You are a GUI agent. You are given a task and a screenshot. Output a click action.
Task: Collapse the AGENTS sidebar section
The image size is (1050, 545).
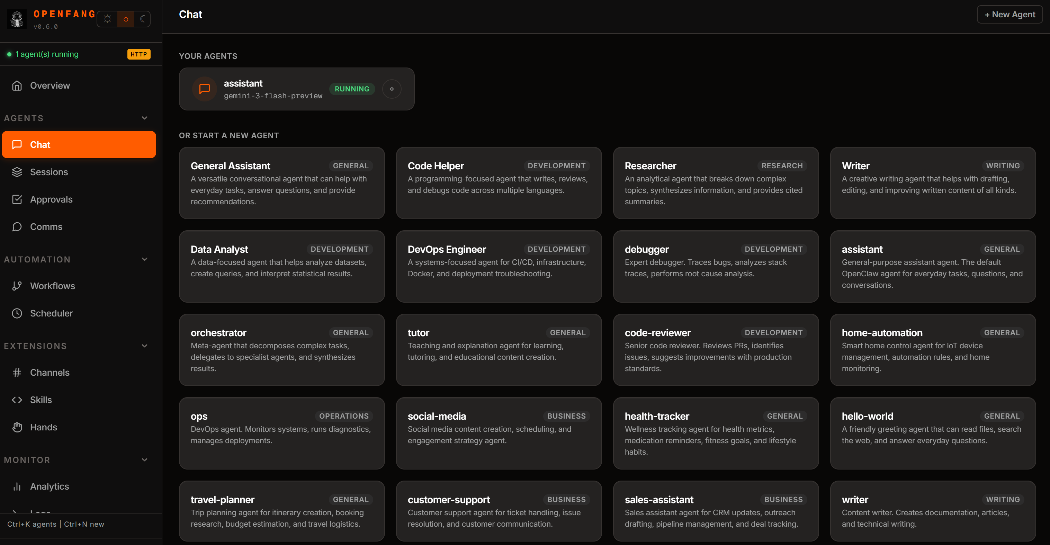[144, 118]
